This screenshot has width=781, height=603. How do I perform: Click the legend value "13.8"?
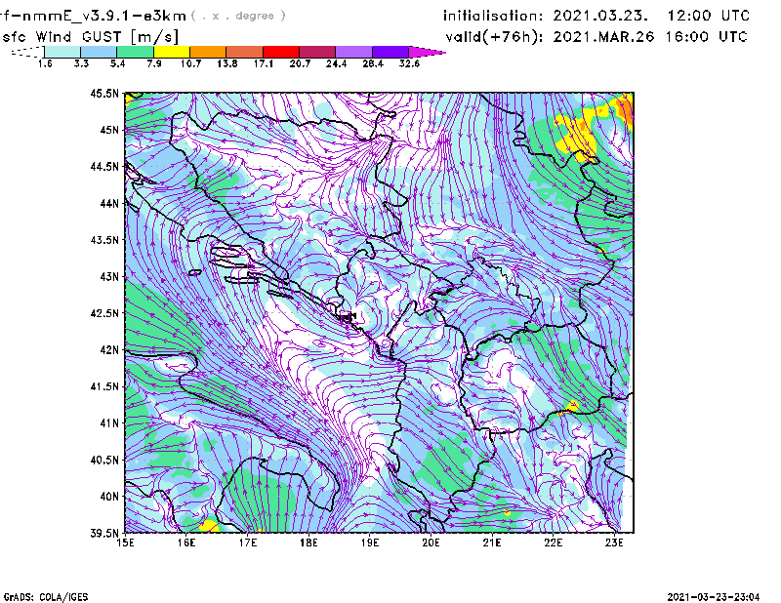pos(227,63)
